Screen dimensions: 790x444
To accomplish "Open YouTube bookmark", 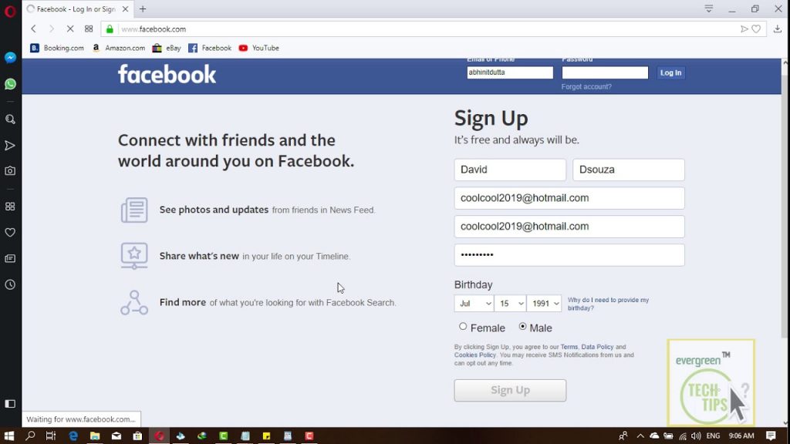I will [x=259, y=48].
